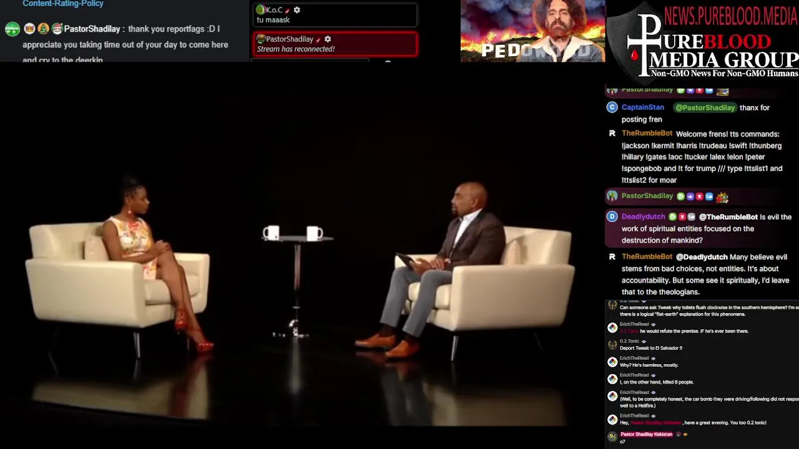
Task: Select the 'tu maaask' message
Action: [x=273, y=20]
